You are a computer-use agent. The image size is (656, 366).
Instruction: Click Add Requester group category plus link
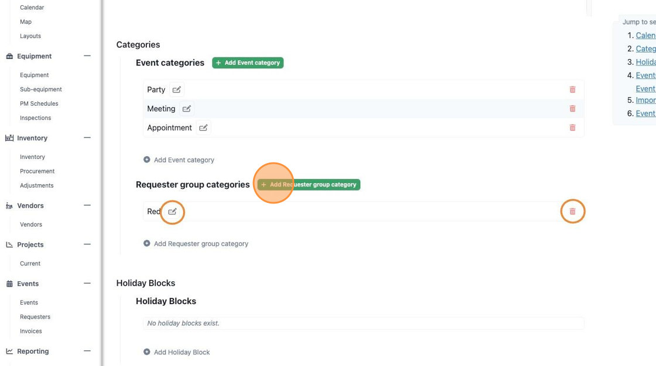click(x=196, y=244)
